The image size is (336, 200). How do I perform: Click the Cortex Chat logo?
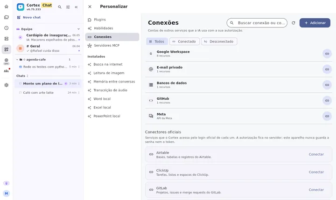pos(21,7)
